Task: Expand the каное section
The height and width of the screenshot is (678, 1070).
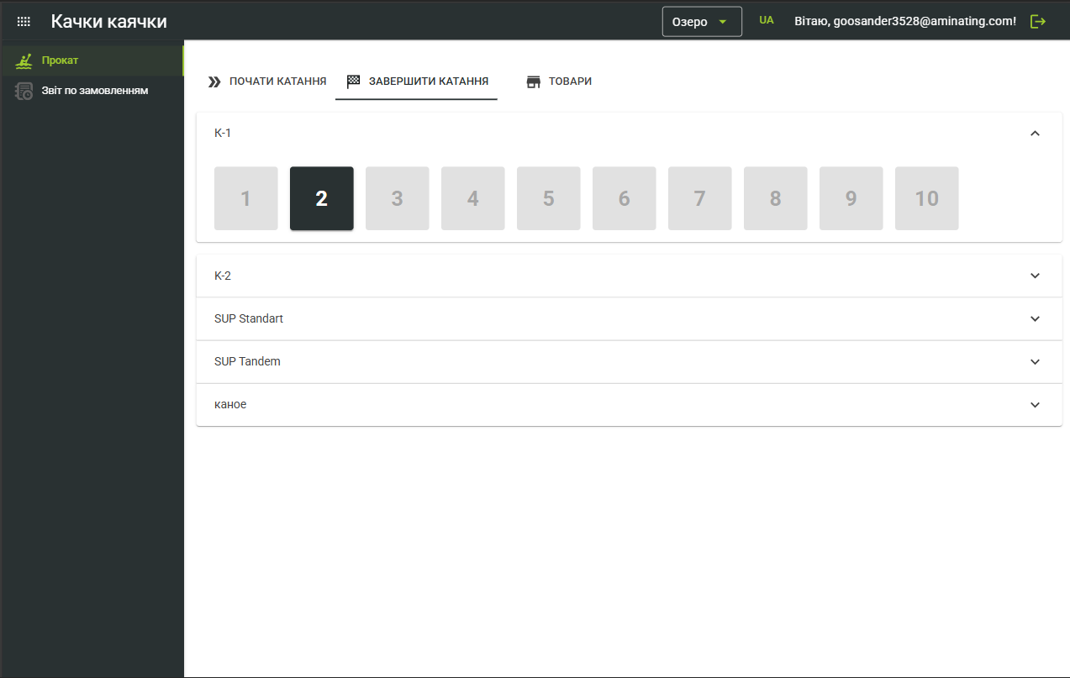Action: [x=1035, y=404]
